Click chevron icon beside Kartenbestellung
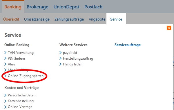The width and height of the screenshot is (174, 110). tap(5, 101)
